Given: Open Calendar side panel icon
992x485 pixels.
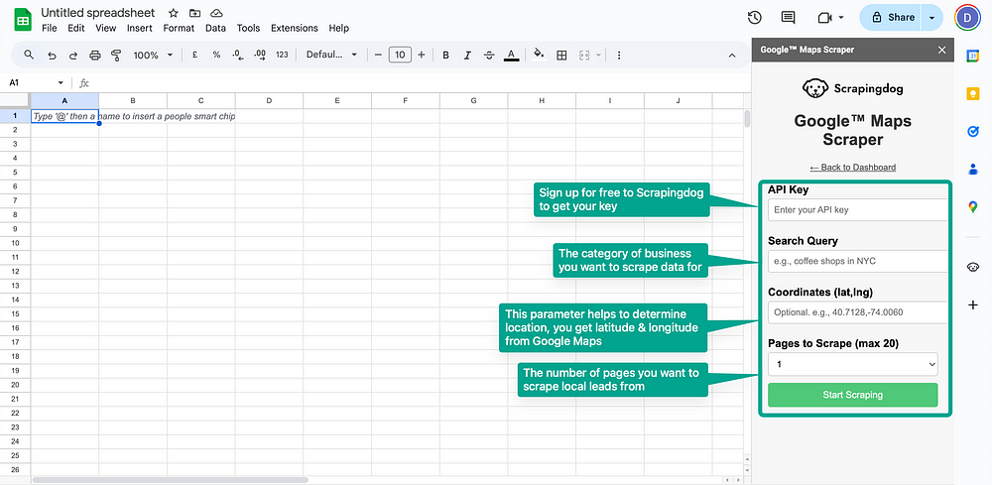Looking at the screenshot, I should (973, 56).
